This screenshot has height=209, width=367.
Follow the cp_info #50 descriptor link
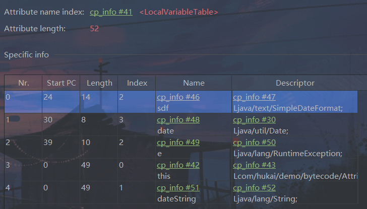click(254, 143)
